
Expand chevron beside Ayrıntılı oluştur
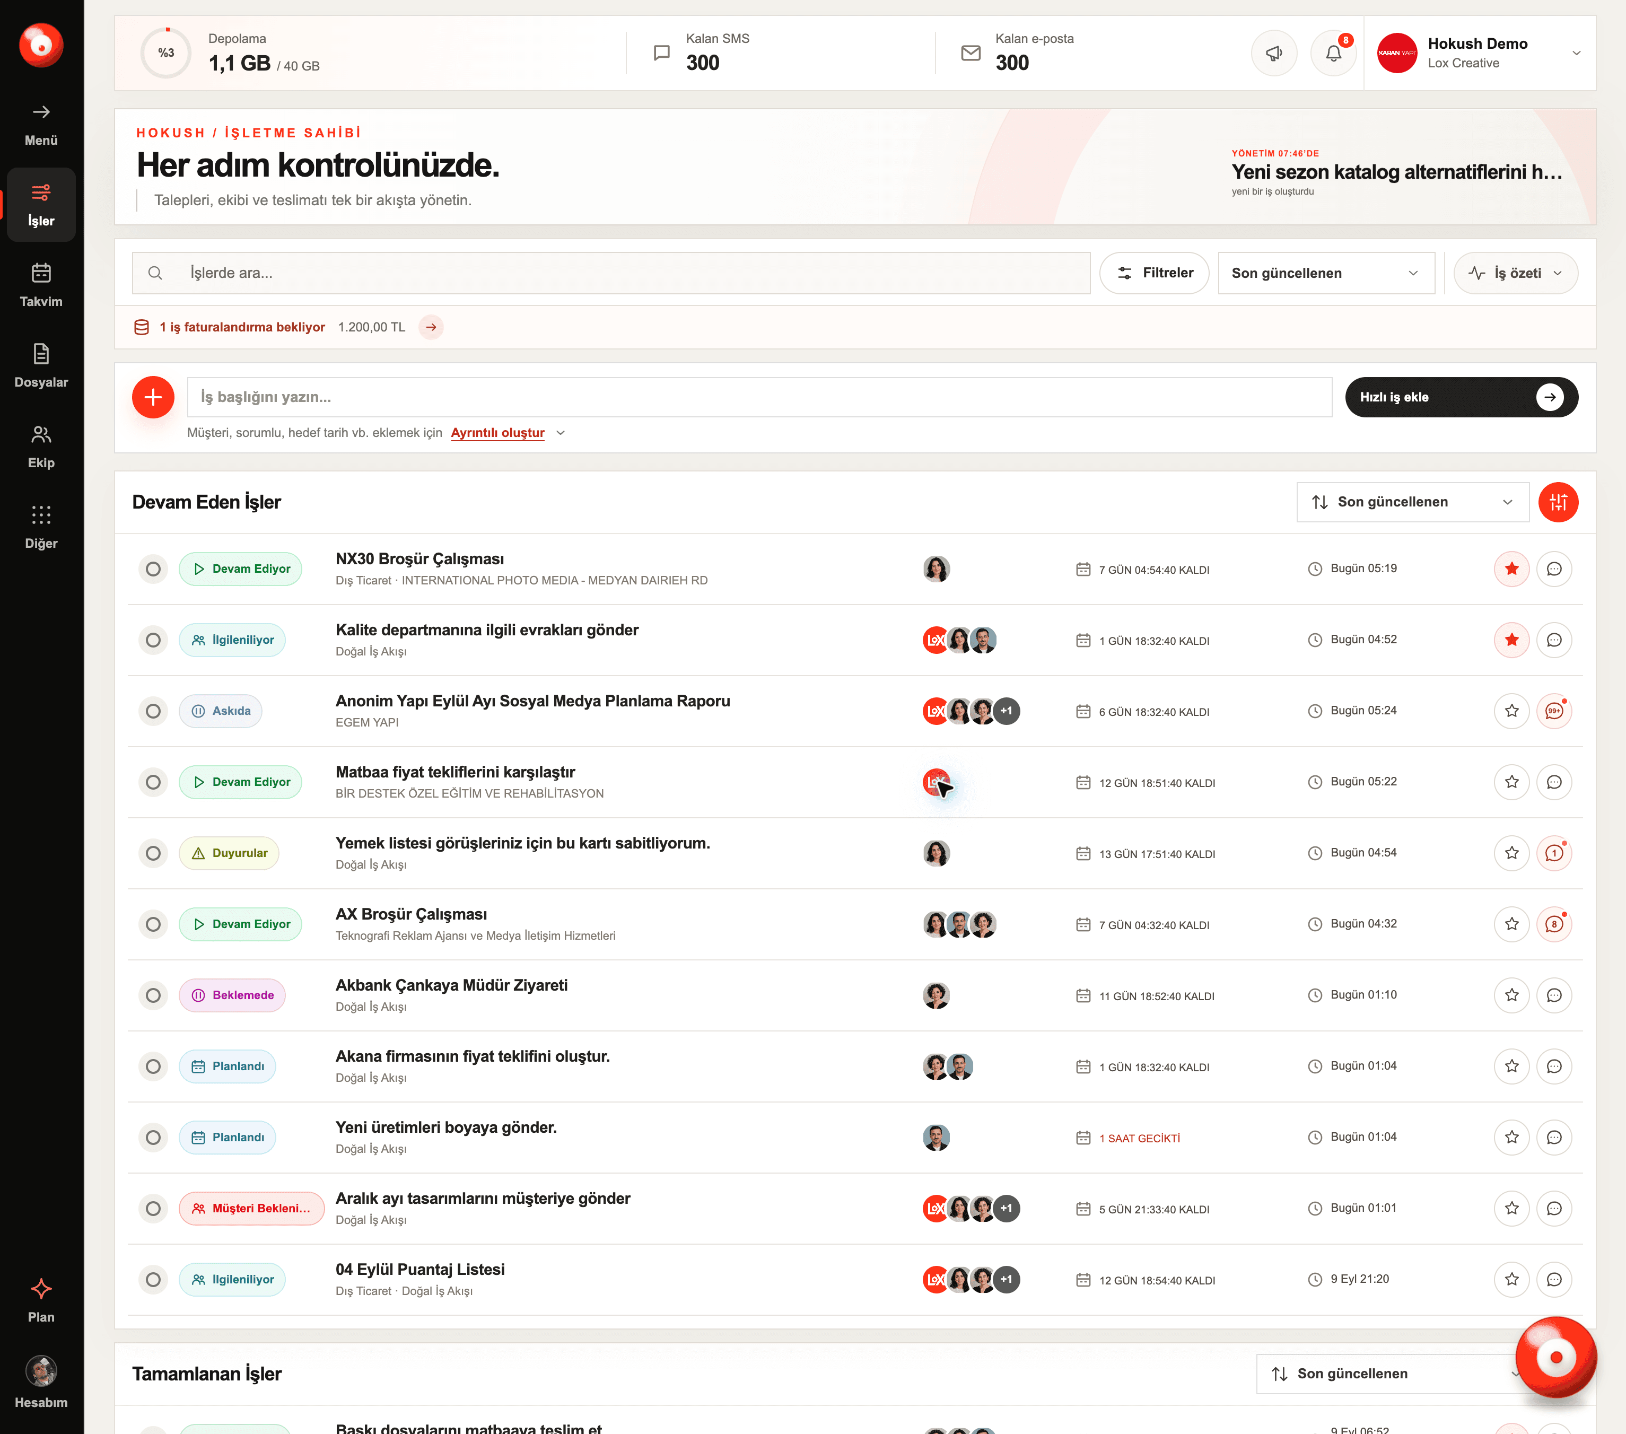click(561, 433)
